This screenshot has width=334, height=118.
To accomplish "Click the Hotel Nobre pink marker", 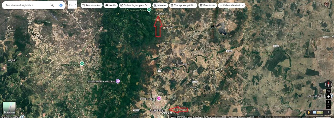I will click(158, 98).
